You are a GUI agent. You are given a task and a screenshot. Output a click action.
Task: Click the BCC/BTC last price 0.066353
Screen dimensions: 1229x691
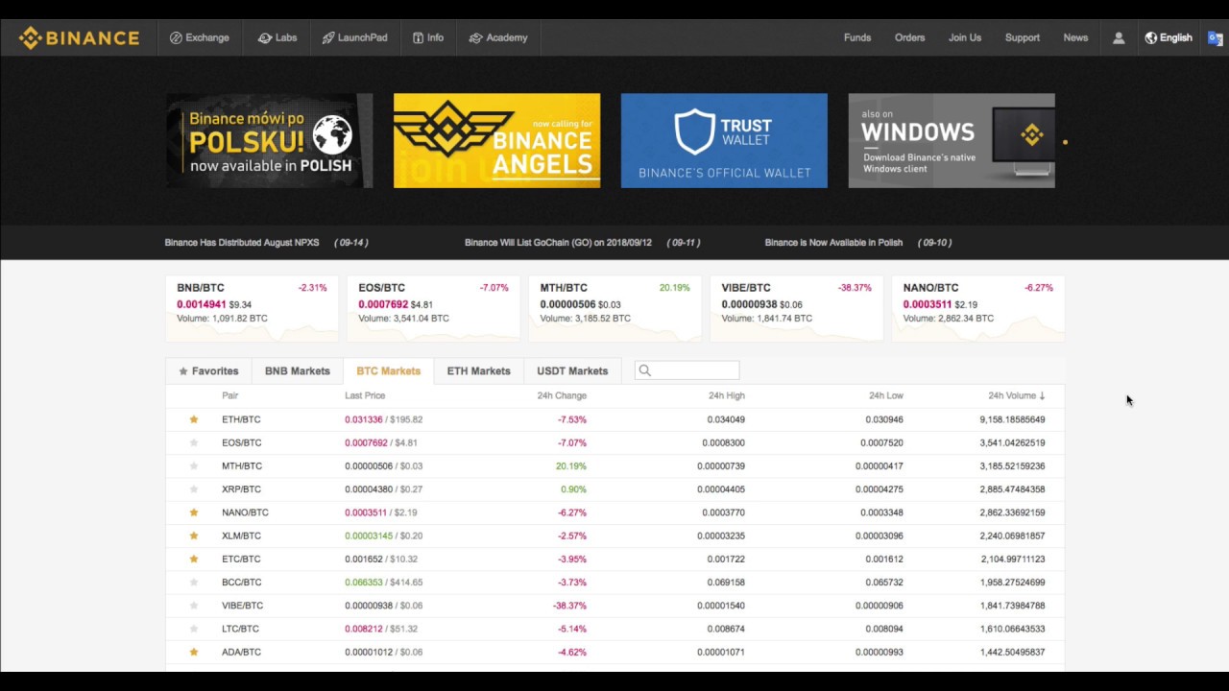364,582
